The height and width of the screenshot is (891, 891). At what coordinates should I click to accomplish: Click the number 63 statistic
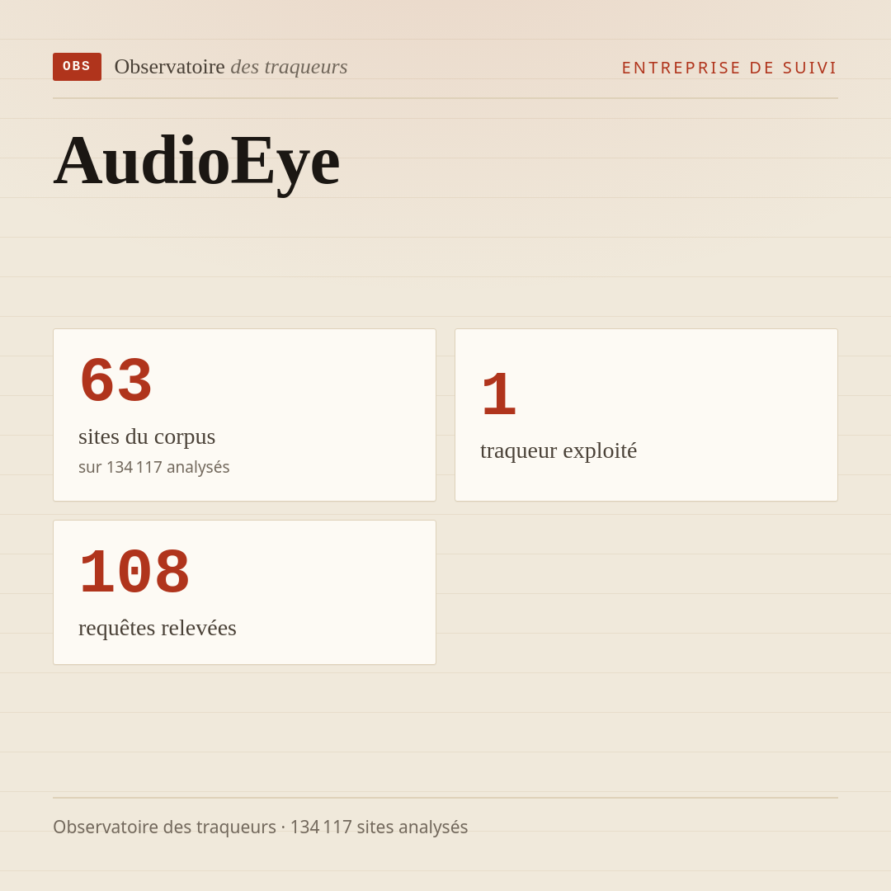click(x=116, y=380)
